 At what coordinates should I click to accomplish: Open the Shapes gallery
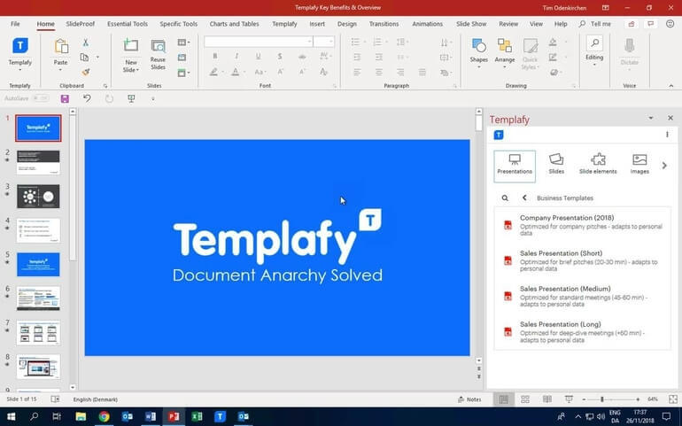pyautogui.click(x=479, y=53)
